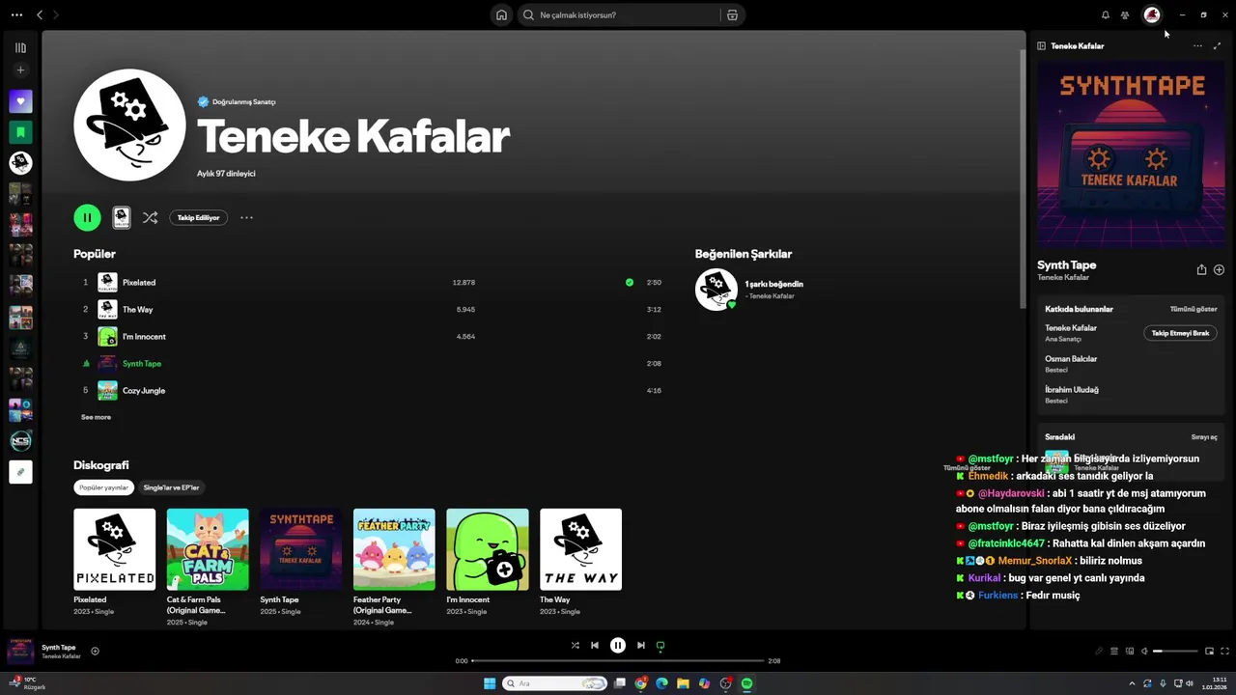Open Spotify from the Windows taskbar

click(x=747, y=683)
